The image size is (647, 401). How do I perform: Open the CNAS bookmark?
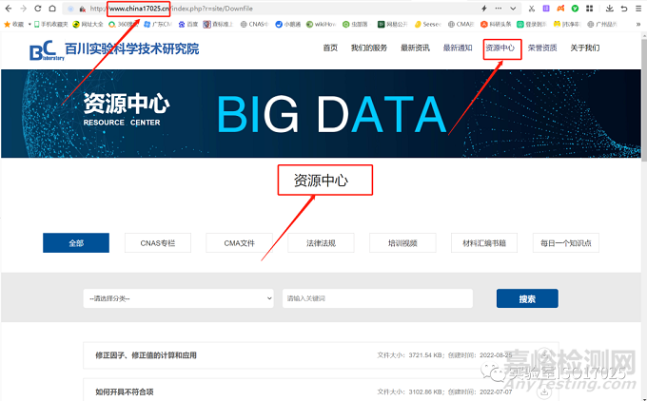click(255, 25)
